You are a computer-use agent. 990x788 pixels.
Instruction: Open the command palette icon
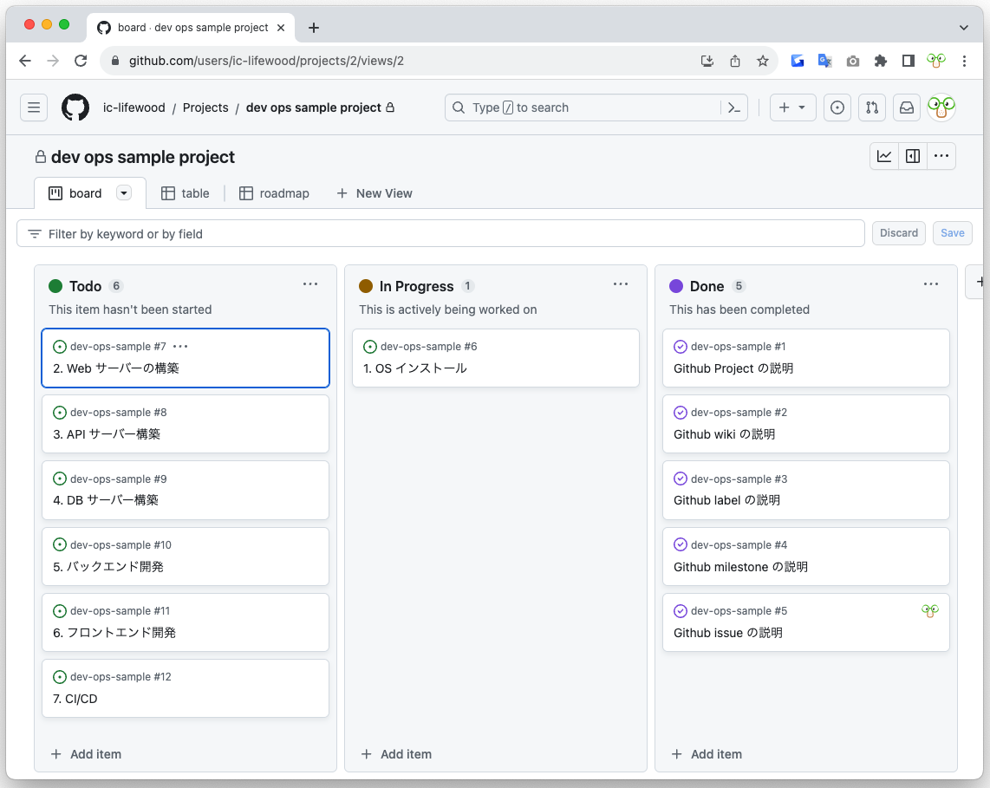click(x=734, y=107)
